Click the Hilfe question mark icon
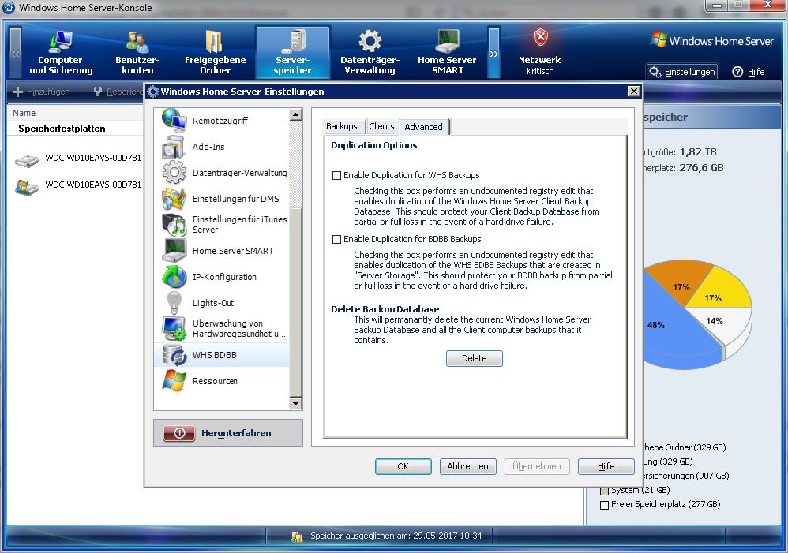The width and height of the screenshot is (788, 553). point(737,72)
